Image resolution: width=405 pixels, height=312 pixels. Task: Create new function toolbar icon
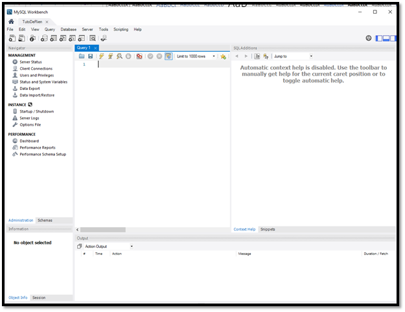[x=82, y=38]
